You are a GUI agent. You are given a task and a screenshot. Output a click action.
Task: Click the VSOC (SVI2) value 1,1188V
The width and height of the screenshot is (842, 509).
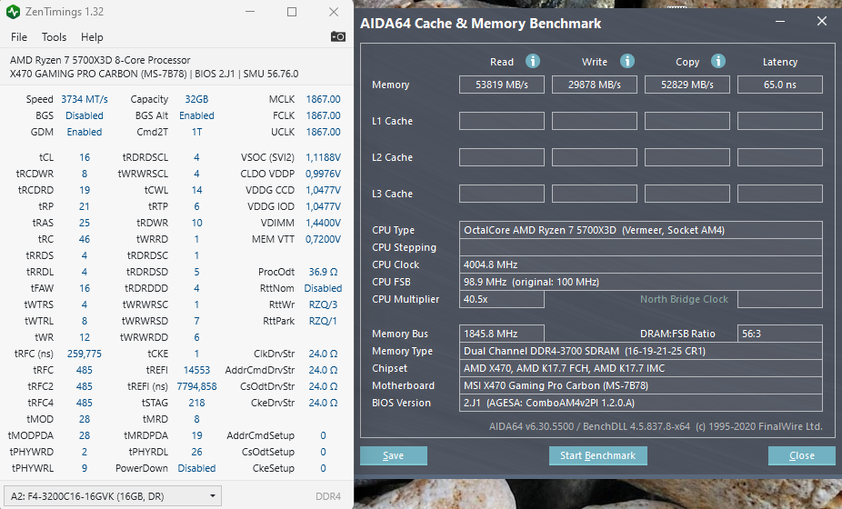click(x=324, y=157)
